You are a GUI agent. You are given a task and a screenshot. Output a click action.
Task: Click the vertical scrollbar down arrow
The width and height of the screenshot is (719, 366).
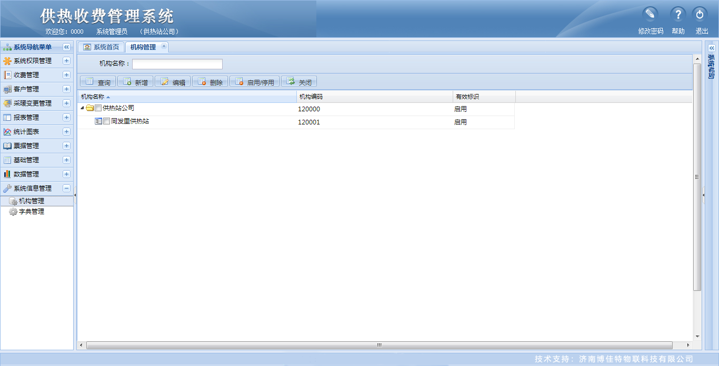click(x=697, y=336)
